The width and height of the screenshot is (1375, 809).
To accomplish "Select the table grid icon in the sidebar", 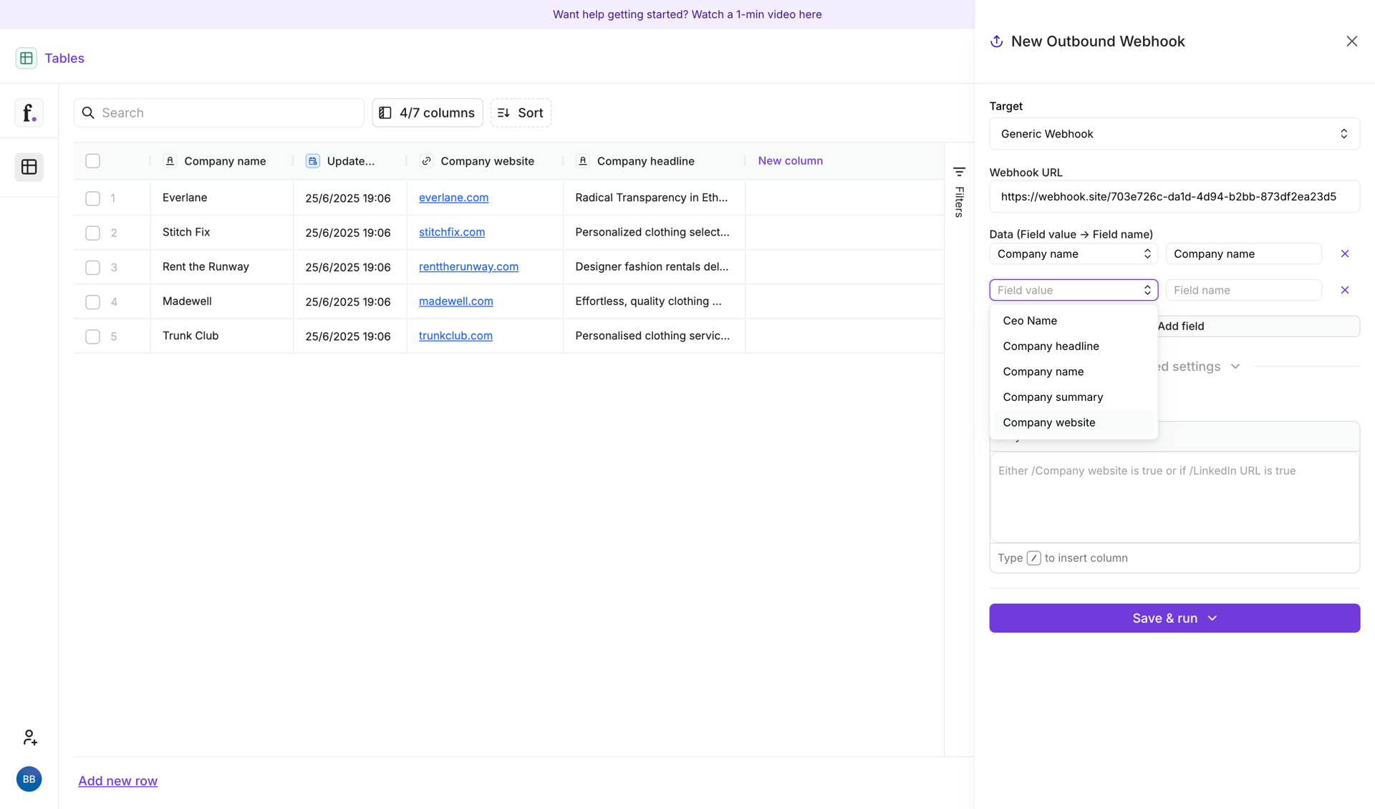I will [29, 167].
